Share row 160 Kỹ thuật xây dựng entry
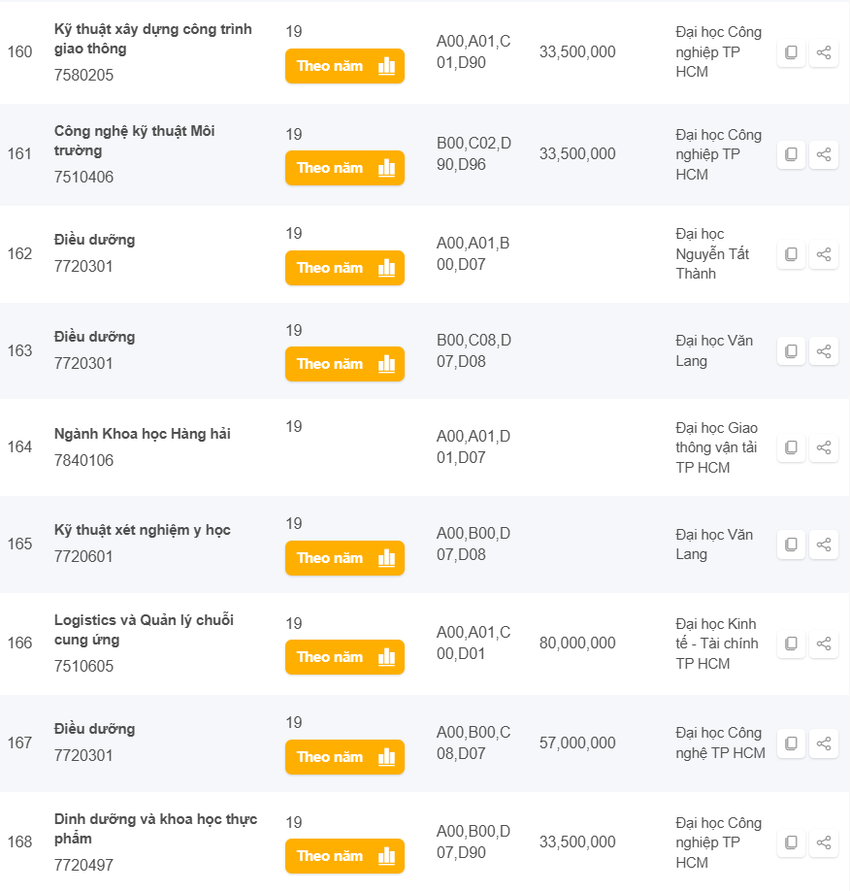The height and width of the screenshot is (891, 850). tap(824, 52)
